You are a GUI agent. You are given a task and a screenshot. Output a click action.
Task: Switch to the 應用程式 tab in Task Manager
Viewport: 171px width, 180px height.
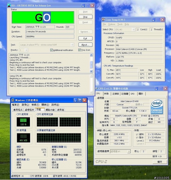[x=18, y=110]
